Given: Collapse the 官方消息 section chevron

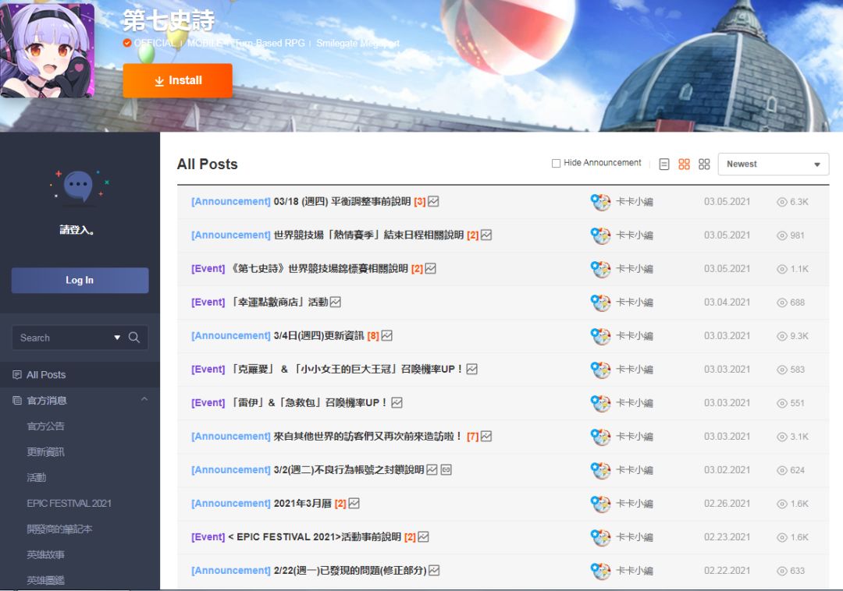Looking at the screenshot, I should (x=144, y=399).
